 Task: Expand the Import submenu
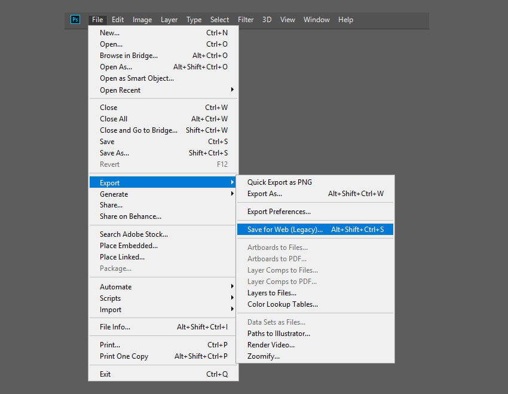(x=163, y=310)
